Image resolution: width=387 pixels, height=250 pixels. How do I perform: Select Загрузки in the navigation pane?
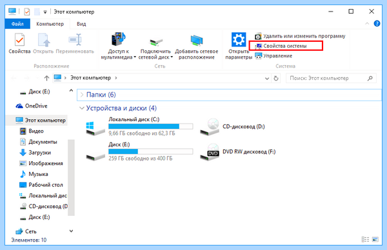pos(35,153)
